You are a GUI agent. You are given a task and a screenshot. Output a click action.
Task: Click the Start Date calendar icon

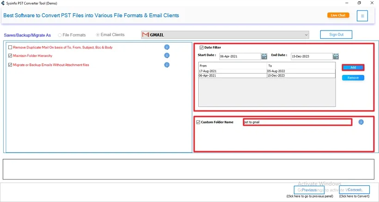point(264,56)
